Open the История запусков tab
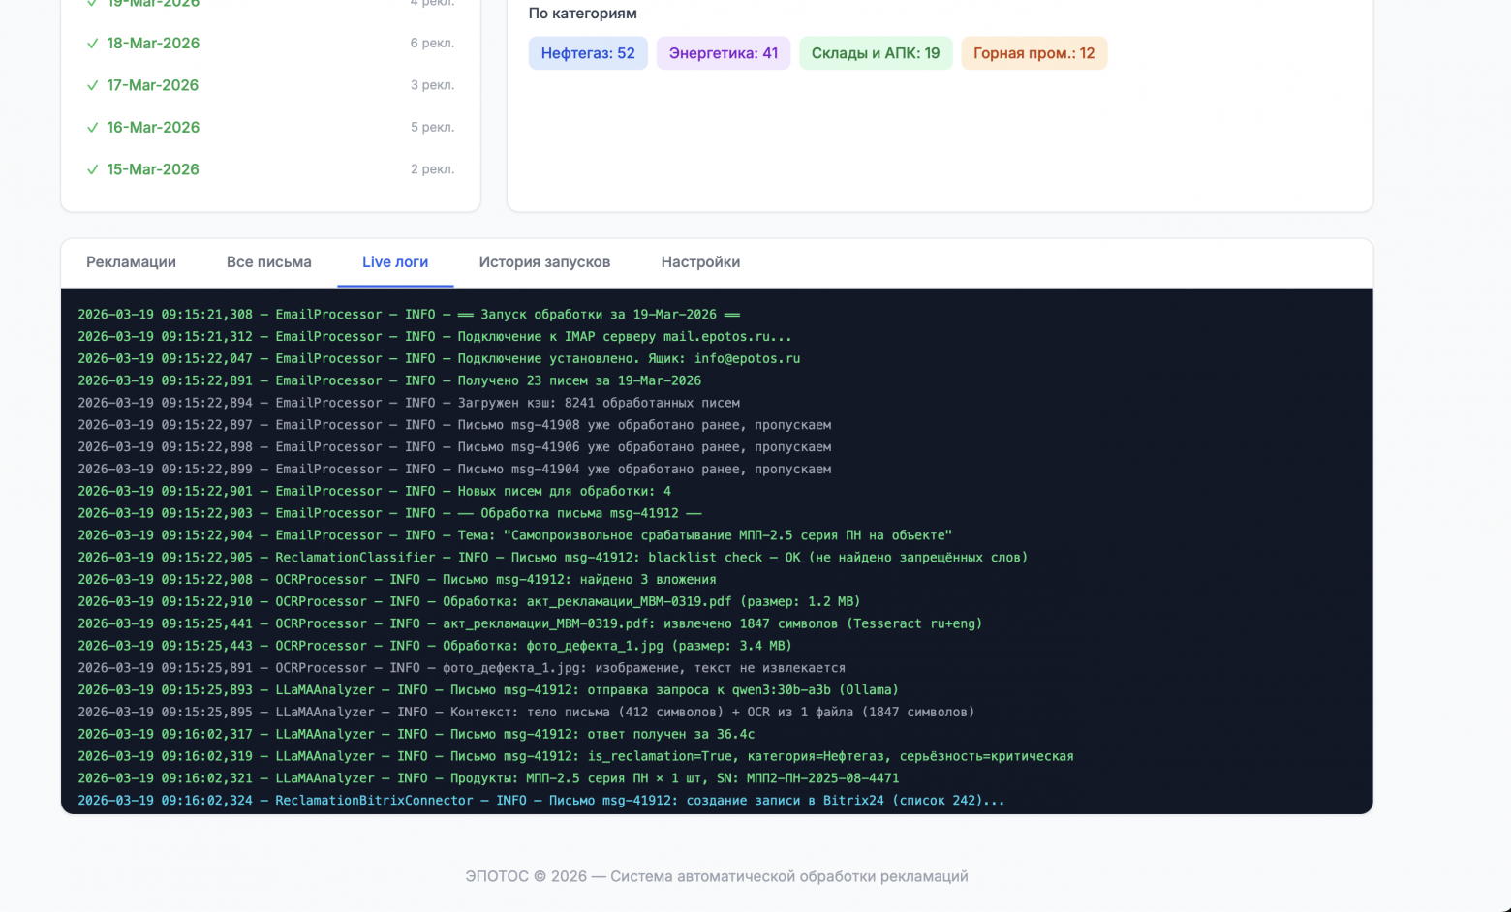Image resolution: width=1511 pixels, height=912 pixels. (x=544, y=262)
